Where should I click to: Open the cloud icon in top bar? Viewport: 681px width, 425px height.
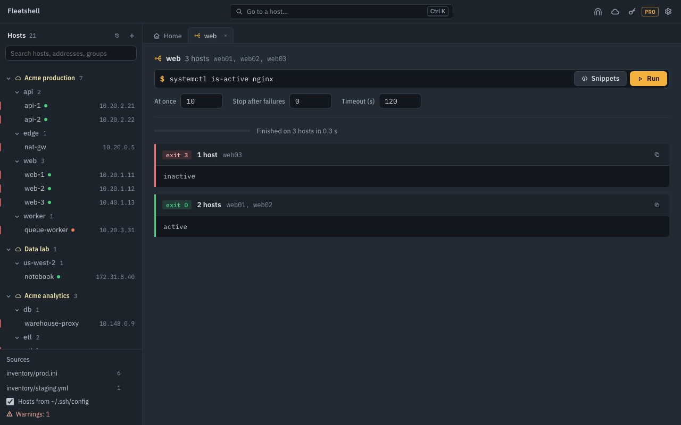(x=615, y=12)
